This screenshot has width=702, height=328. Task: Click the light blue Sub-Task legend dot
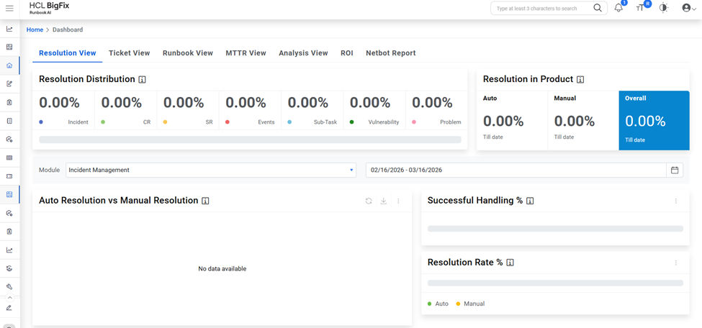pyautogui.click(x=289, y=122)
